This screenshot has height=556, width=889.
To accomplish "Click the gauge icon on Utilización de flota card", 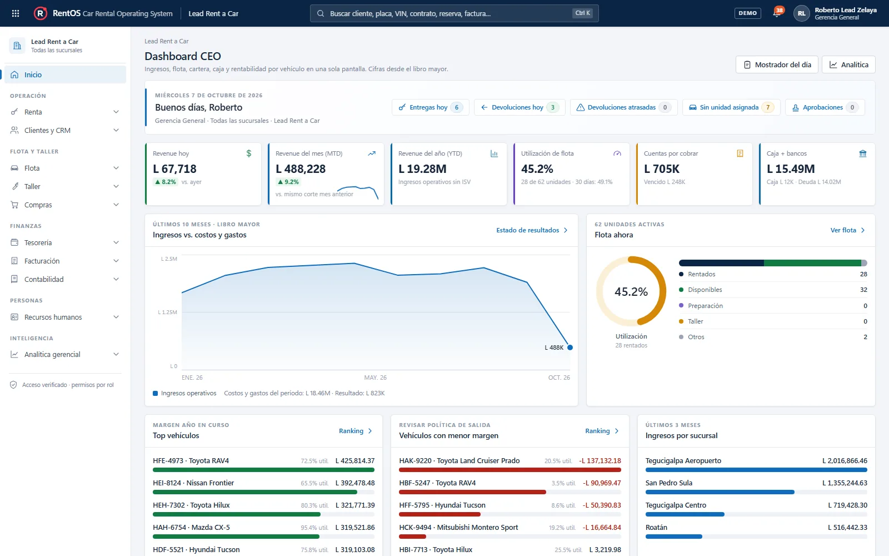I will tap(617, 153).
